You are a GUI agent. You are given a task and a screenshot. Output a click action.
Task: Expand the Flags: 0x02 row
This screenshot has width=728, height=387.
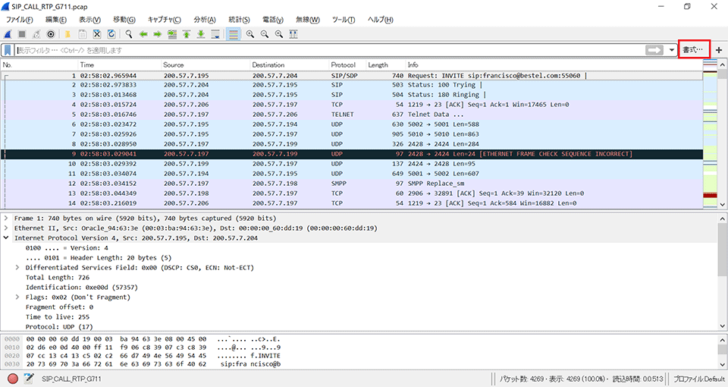tap(17, 297)
